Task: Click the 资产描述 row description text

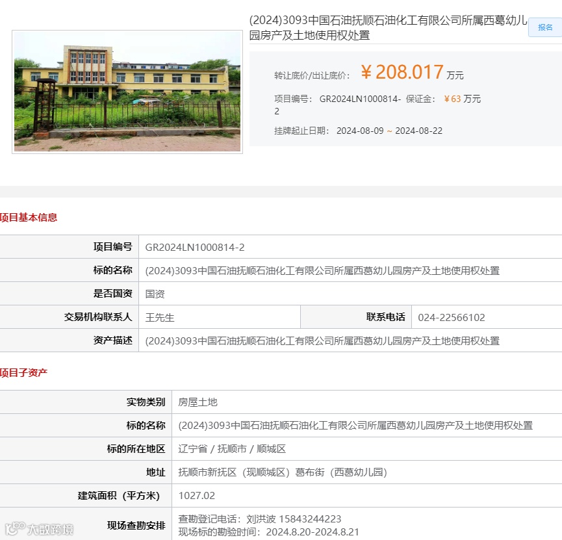Action: (x=322, y=341)
